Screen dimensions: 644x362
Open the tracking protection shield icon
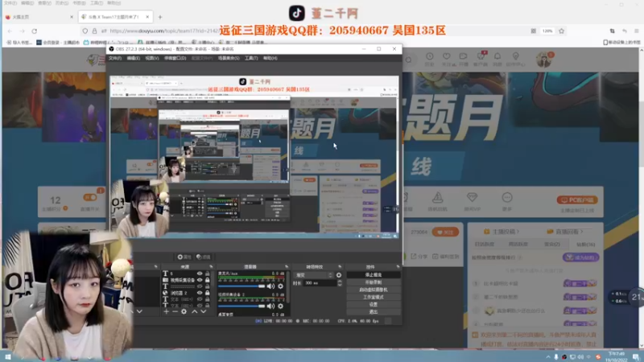(x=85, y=31)
